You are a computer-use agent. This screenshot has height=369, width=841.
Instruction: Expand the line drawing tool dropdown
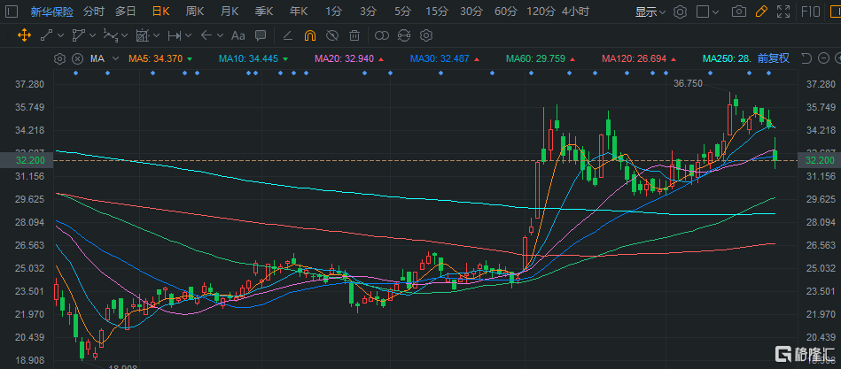tap(59, 36)
